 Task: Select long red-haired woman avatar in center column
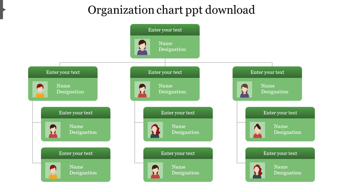click(155, 130)
